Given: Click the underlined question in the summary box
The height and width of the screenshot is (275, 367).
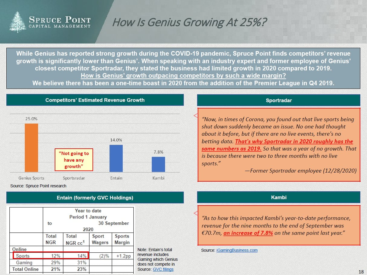Looking at the screenshot, I should point(183,76).
